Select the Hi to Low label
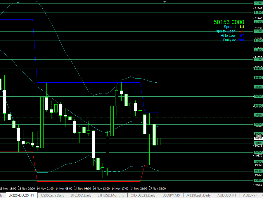Viewport: 263px width, 198px height. click(228, 36)
